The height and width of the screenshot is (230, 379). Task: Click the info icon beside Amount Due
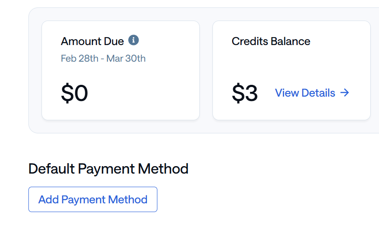[134, 41]
